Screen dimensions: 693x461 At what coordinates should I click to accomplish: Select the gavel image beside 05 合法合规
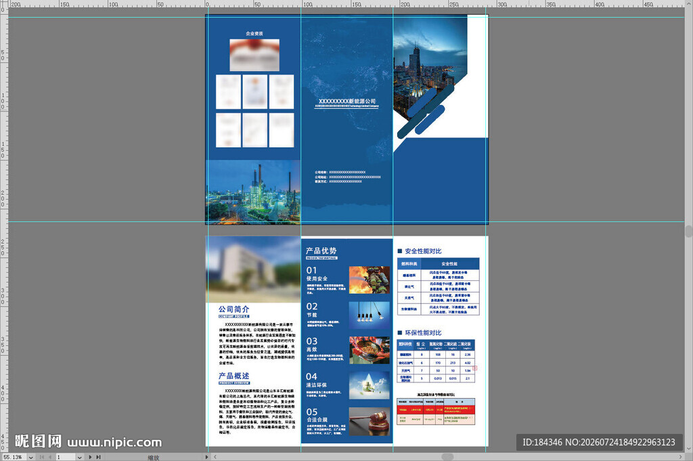tap(369, 421)
